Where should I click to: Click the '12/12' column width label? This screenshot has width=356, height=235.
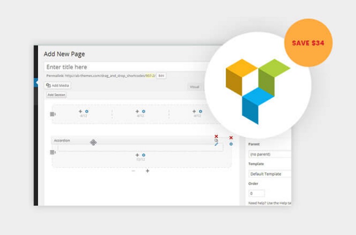coord(141,160)
